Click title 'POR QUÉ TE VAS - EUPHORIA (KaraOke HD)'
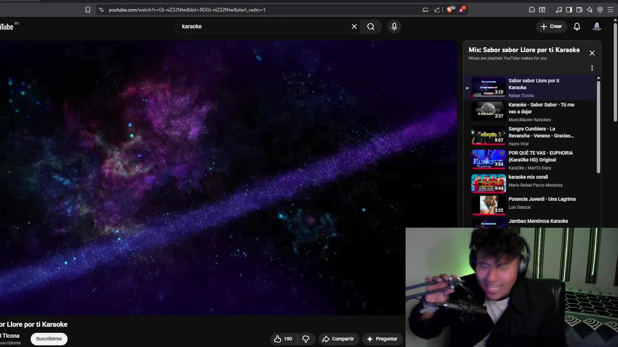The width and height of the screenshot is (618, 347). pyautogui.click(x=541, y=156)
